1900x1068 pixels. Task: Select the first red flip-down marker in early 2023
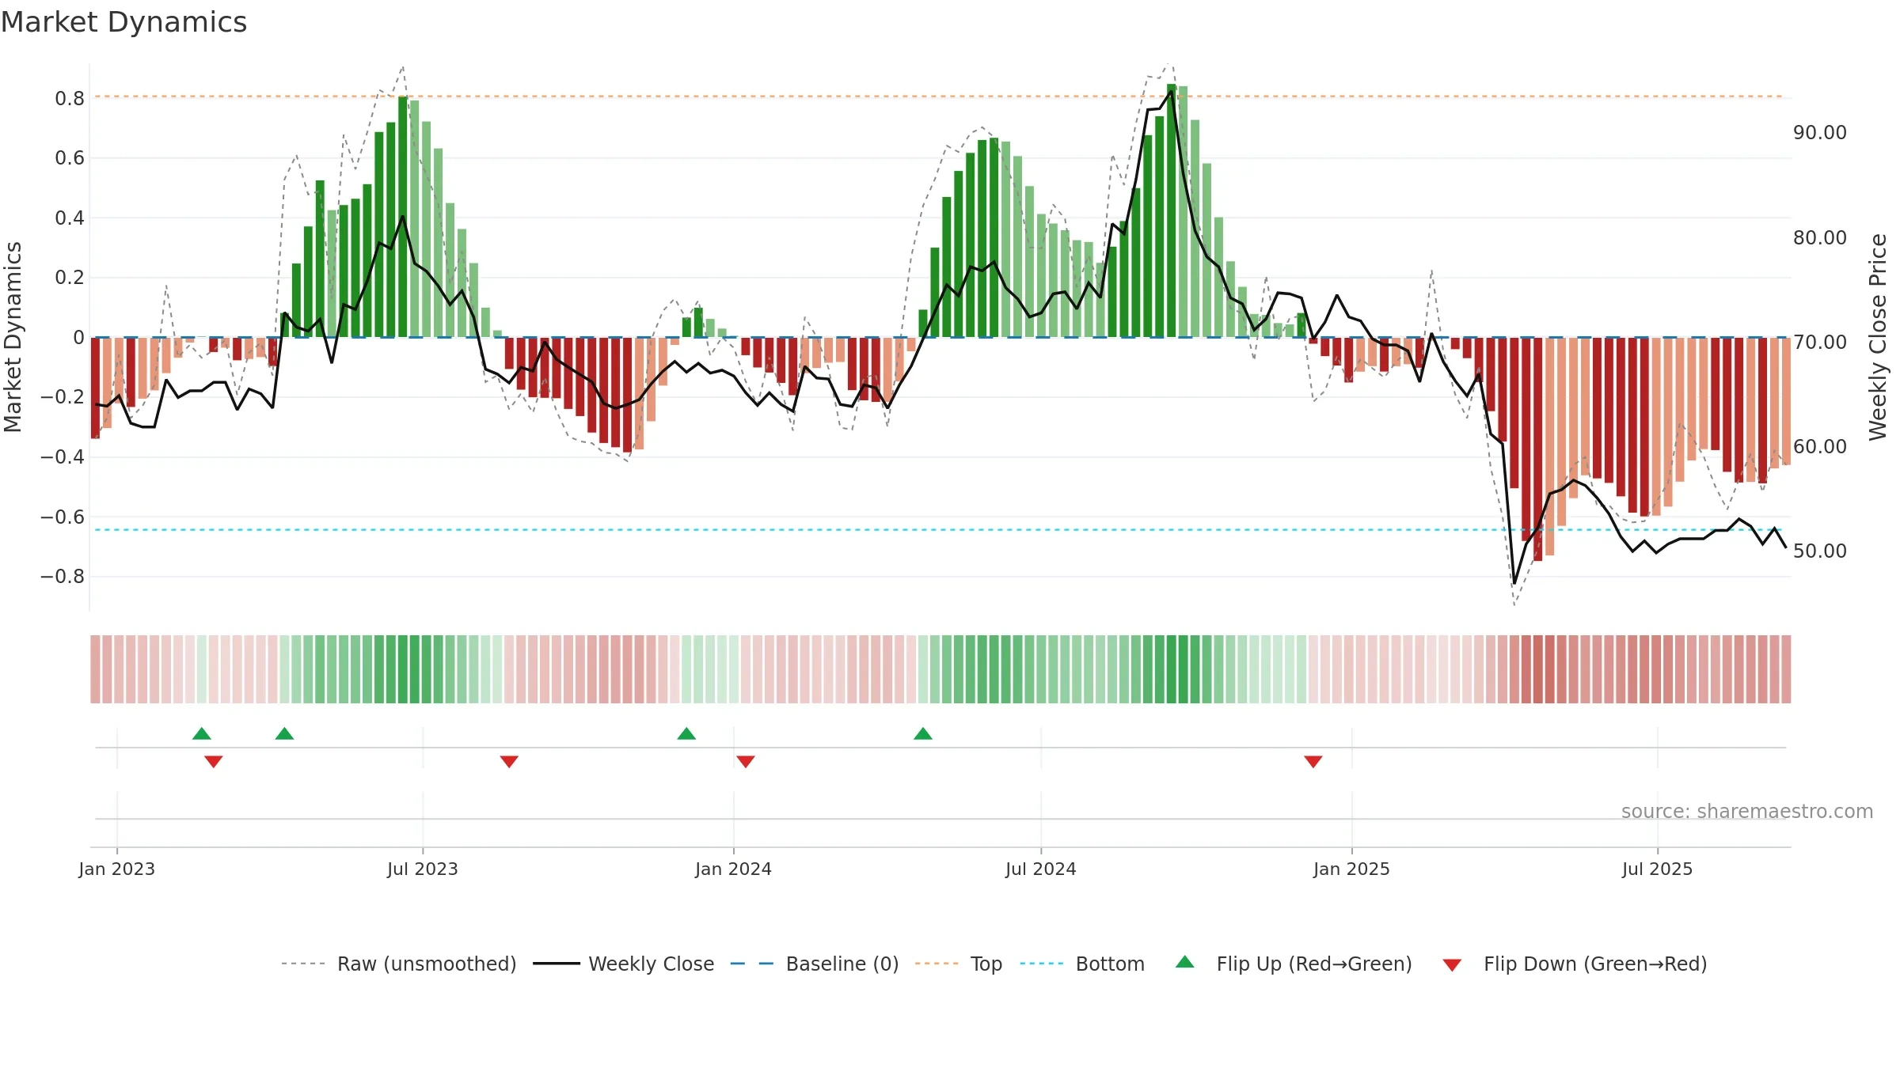214,761
